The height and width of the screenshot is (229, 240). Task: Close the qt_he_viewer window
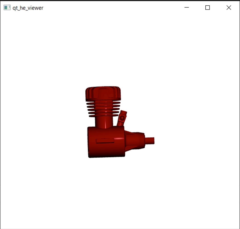coord(229,7)
